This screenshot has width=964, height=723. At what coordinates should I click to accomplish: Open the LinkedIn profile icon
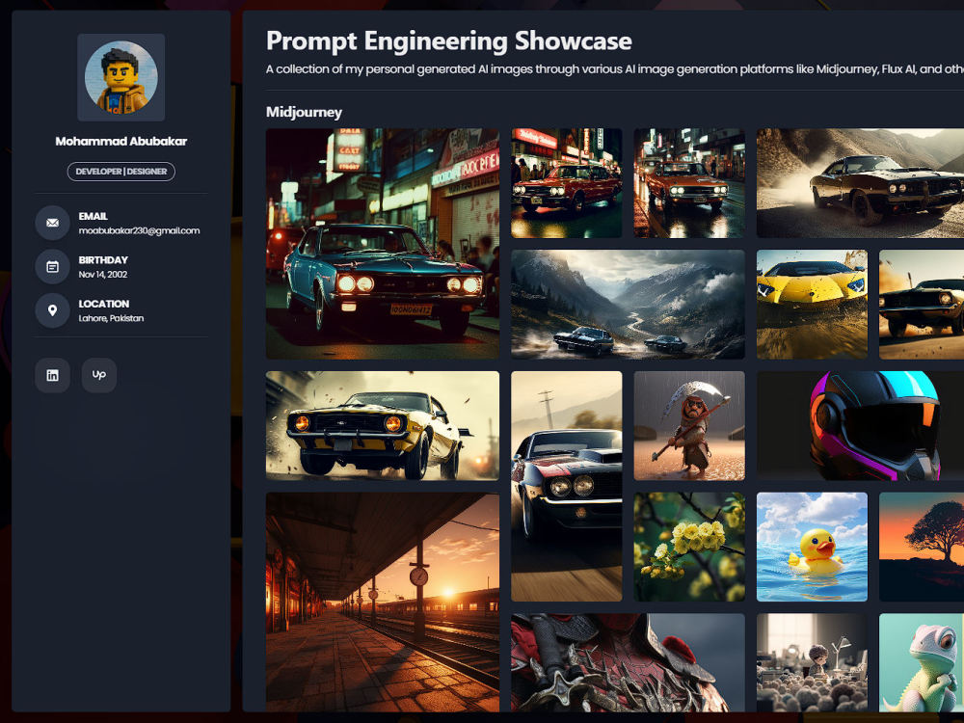52,375
